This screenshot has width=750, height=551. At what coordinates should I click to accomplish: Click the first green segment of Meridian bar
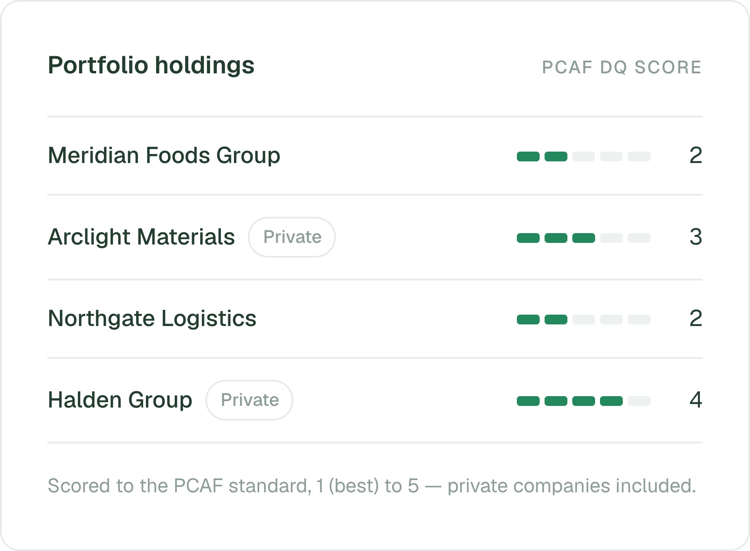click(528, 156)
